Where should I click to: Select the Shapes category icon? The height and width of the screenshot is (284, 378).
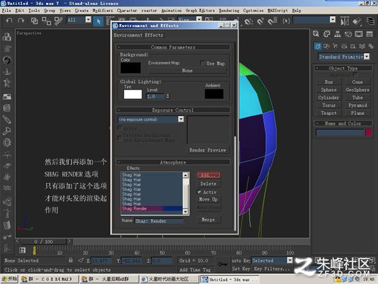click(326, 46)
